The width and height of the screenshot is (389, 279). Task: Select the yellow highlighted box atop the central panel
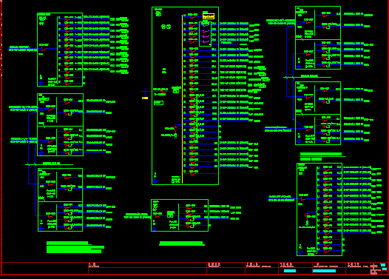tap(209, 16)
